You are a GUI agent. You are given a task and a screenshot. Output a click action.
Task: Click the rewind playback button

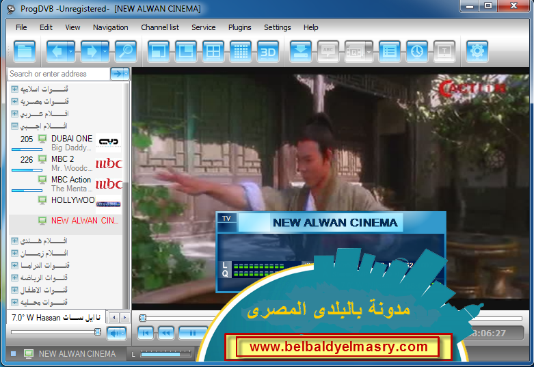pyautogui.click(x=166, y=333)
